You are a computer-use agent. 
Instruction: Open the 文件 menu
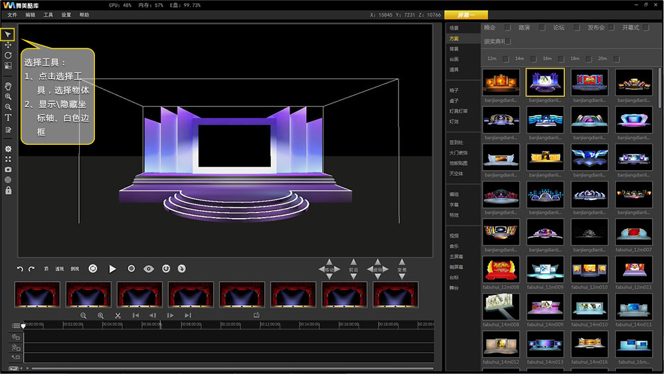pyautogui.click(x=12, y=15)
